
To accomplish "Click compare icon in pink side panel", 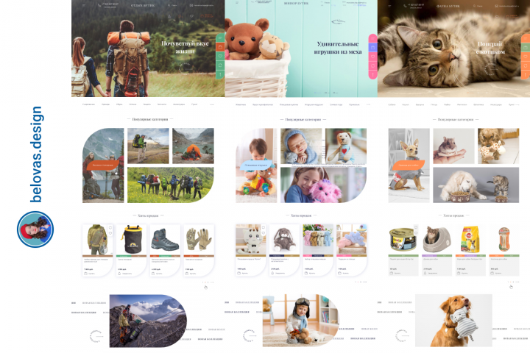I will [x=372, y=65].
